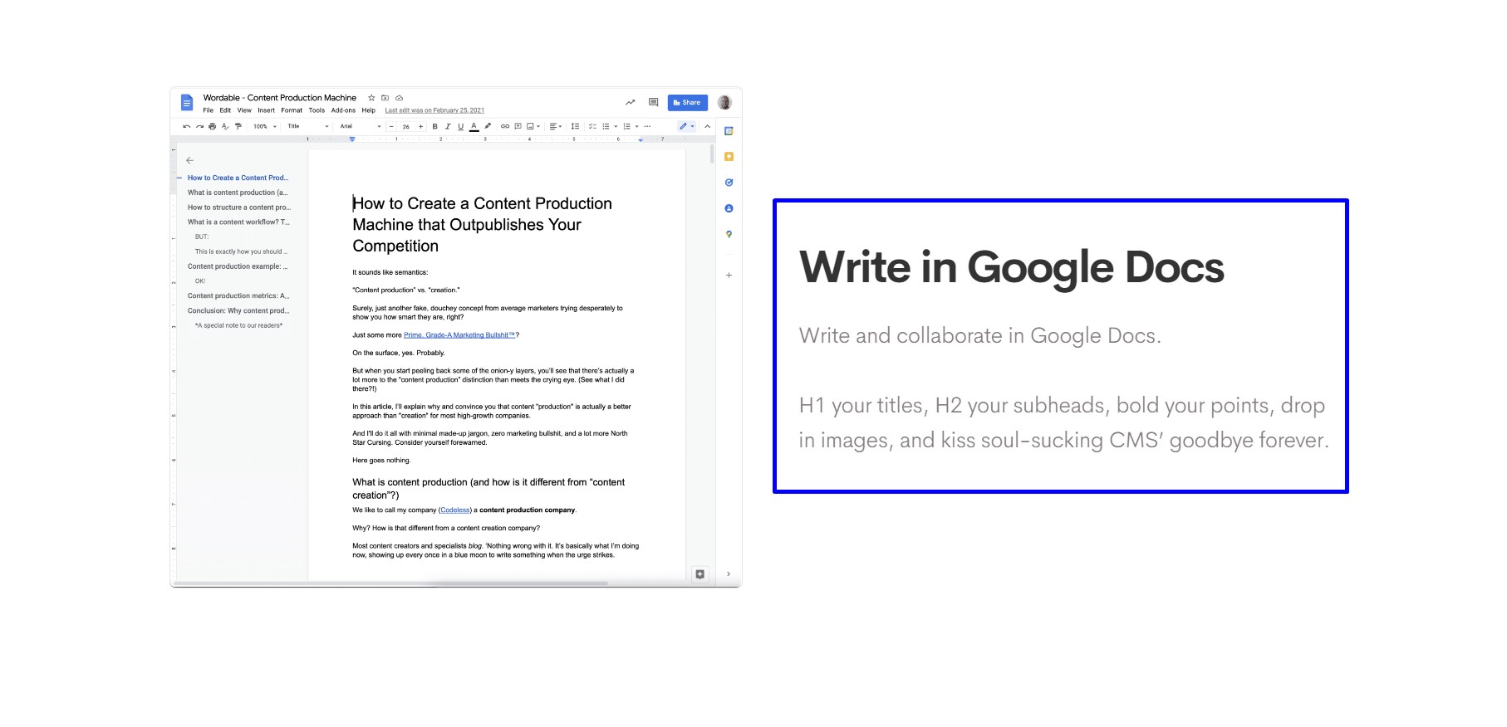Collapse the side panel with the bottom chevron
1507x727 pixels.
pos(729,574)
